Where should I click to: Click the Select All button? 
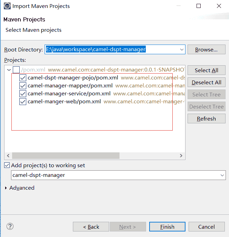[x=207, y=70]
